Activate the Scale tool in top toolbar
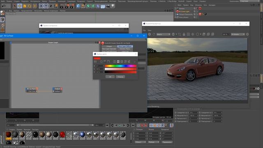 click(x=25, y=6)
